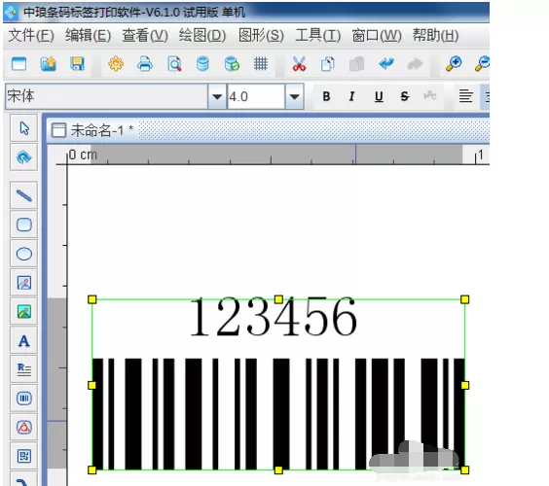Click the Zoom in magnifier icon

(x=454, y=64)
